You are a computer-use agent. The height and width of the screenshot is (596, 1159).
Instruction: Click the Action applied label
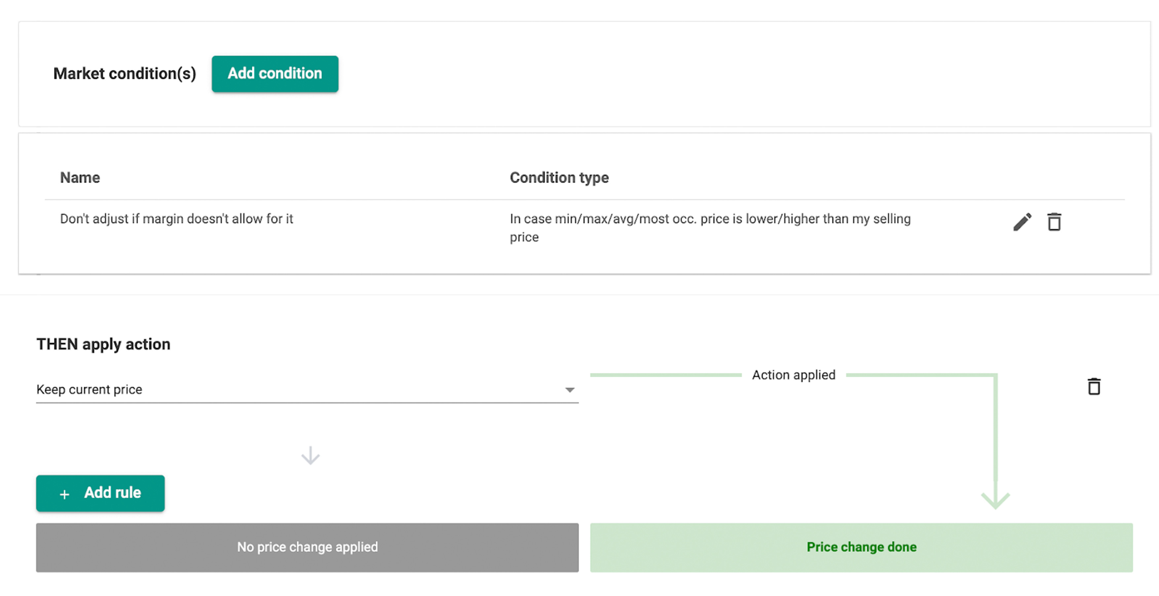click(794, 375)
